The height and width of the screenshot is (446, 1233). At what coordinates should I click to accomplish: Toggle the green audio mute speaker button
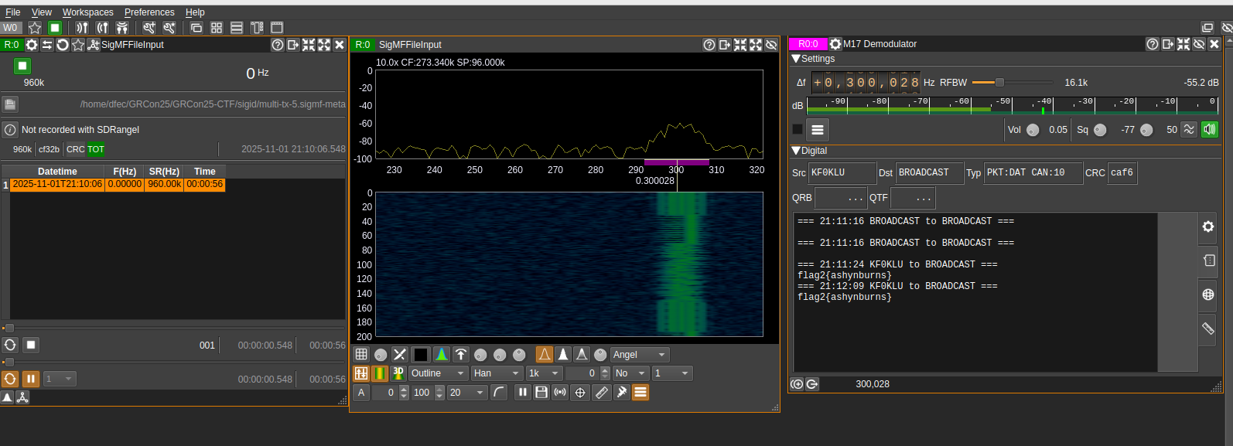point(1209,129)
